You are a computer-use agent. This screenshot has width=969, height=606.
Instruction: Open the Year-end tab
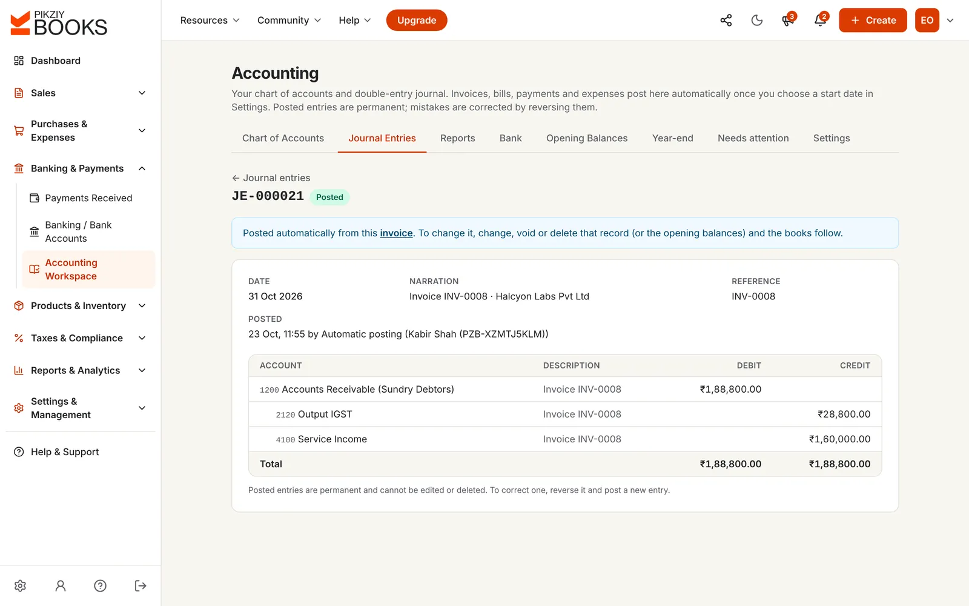point(673,138)
